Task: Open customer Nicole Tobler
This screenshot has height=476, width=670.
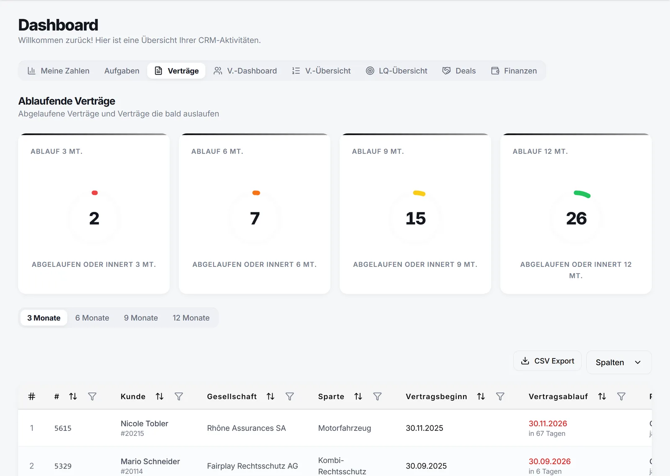Action: 144,423
